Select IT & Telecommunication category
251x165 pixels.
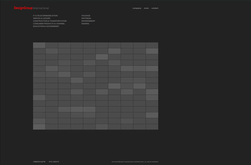point(45,16)
